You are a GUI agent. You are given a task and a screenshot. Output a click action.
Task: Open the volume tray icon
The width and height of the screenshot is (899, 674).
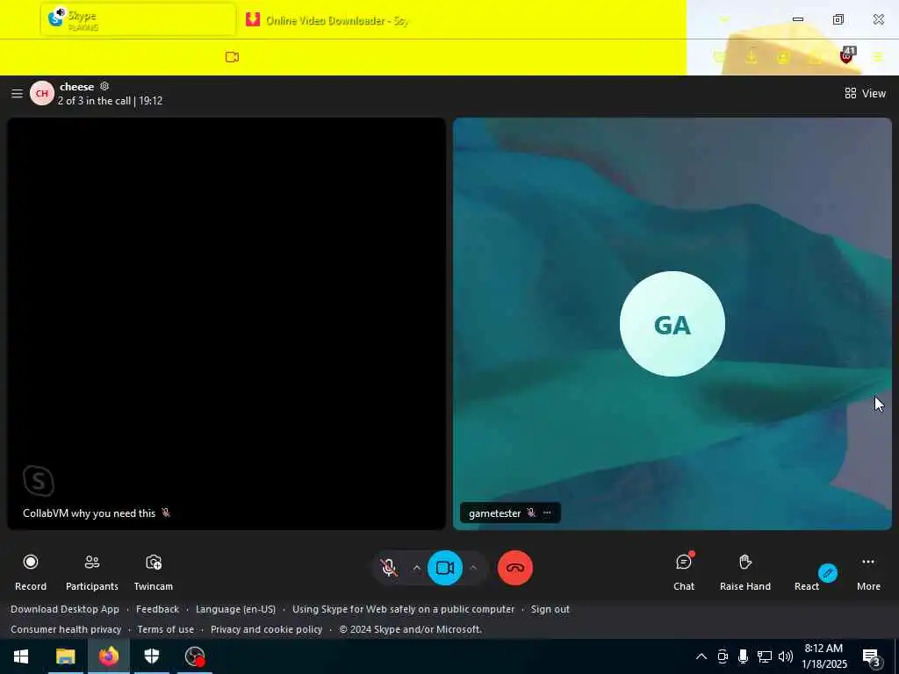pyautogui.click(x=786, y=656)
